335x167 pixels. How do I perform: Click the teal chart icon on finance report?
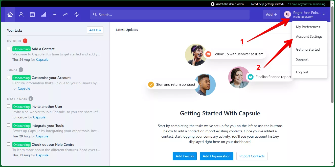click(251, 77)
